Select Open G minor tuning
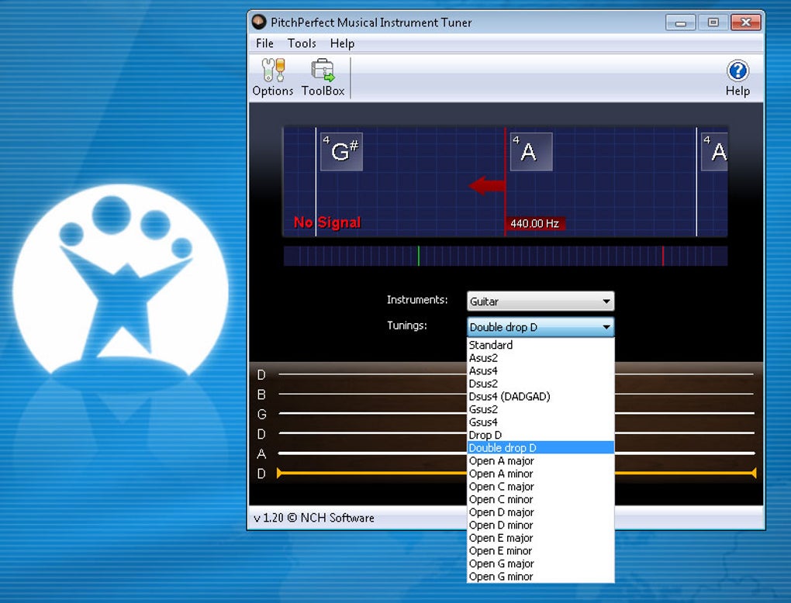The image size is (791, 603). tap(541, 577)
